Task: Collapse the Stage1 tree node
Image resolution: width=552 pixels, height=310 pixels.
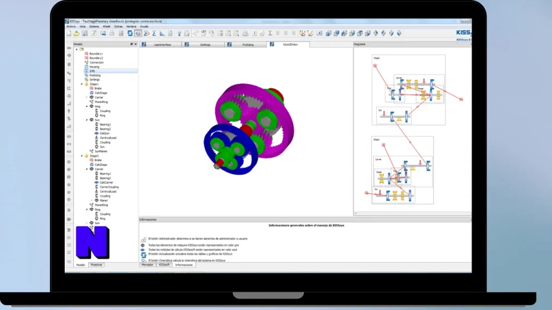Action: [82, 84]
